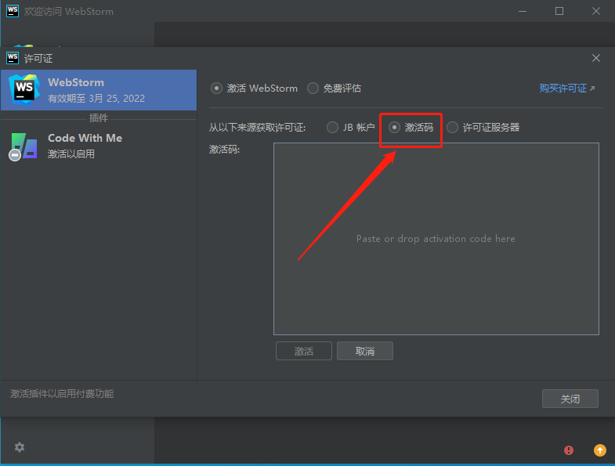Click the WebStorm product icon
Viewport: 615px width, 466px height.
tap(24, 89)
